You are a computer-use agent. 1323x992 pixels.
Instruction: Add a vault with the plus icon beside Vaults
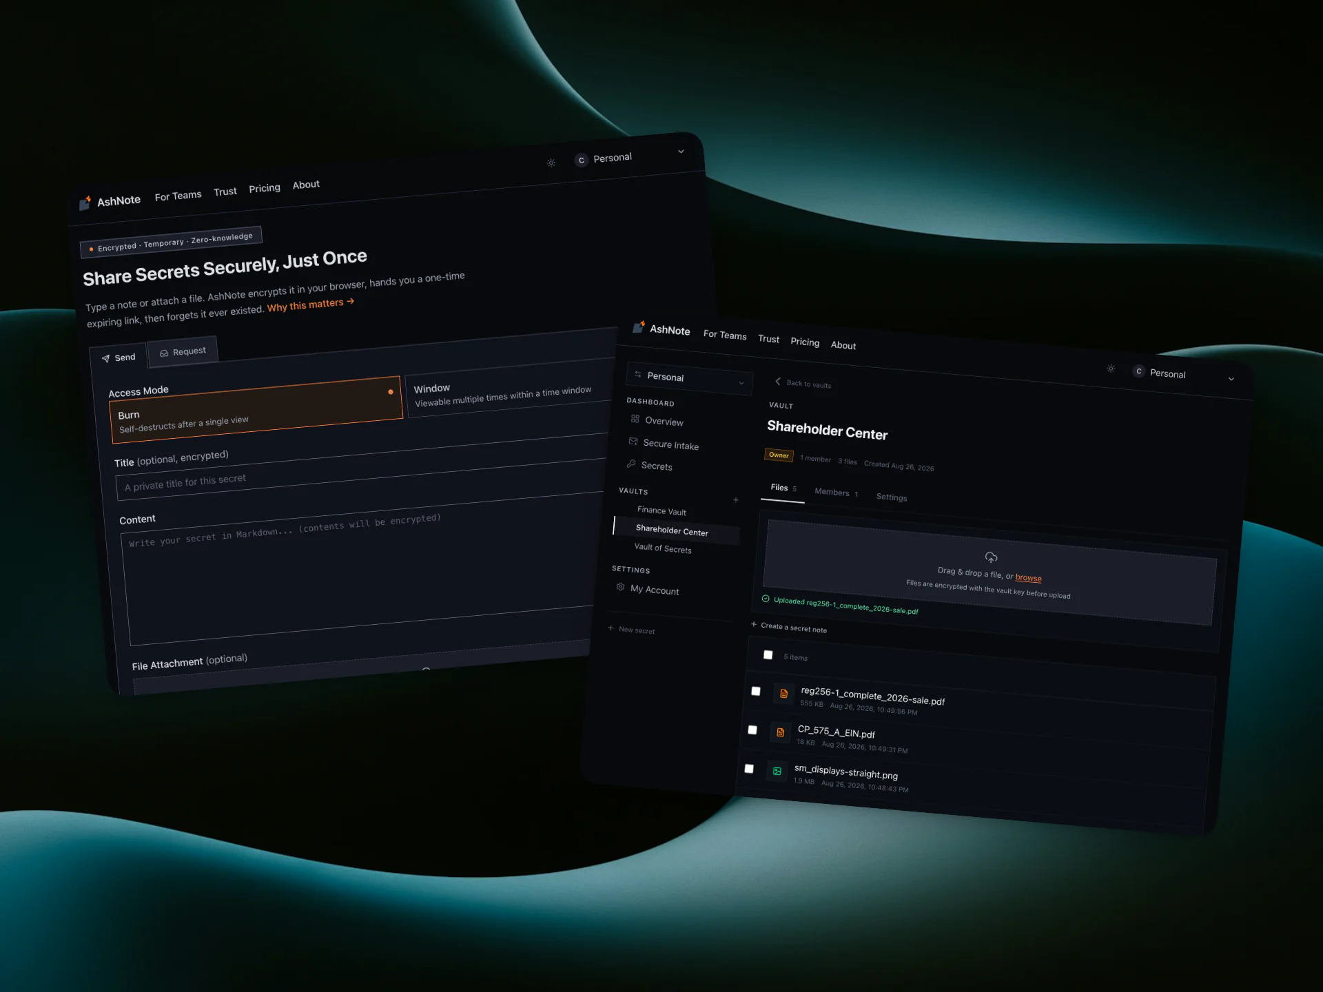coord(736,500)
